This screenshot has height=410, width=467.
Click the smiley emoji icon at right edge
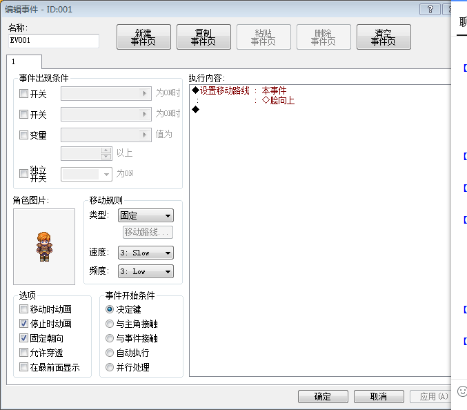click(x=462, y=391)
